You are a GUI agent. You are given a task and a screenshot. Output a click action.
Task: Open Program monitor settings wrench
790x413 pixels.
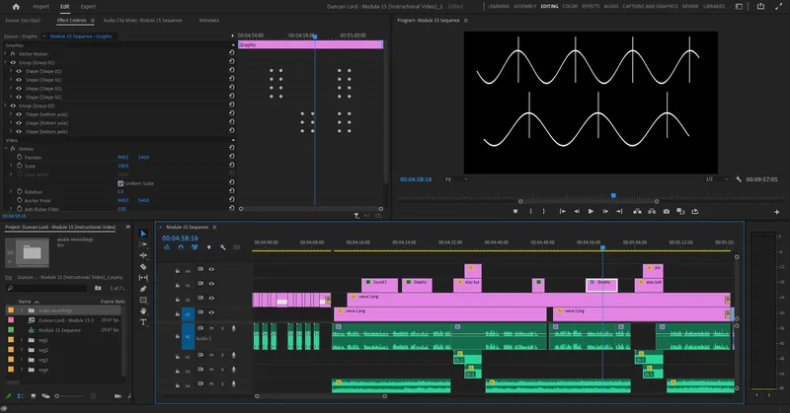click(x=738, y=179)
